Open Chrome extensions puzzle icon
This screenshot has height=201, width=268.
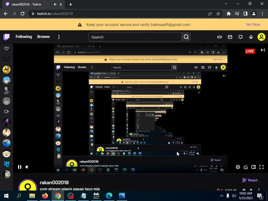click(x=229, y=14)
